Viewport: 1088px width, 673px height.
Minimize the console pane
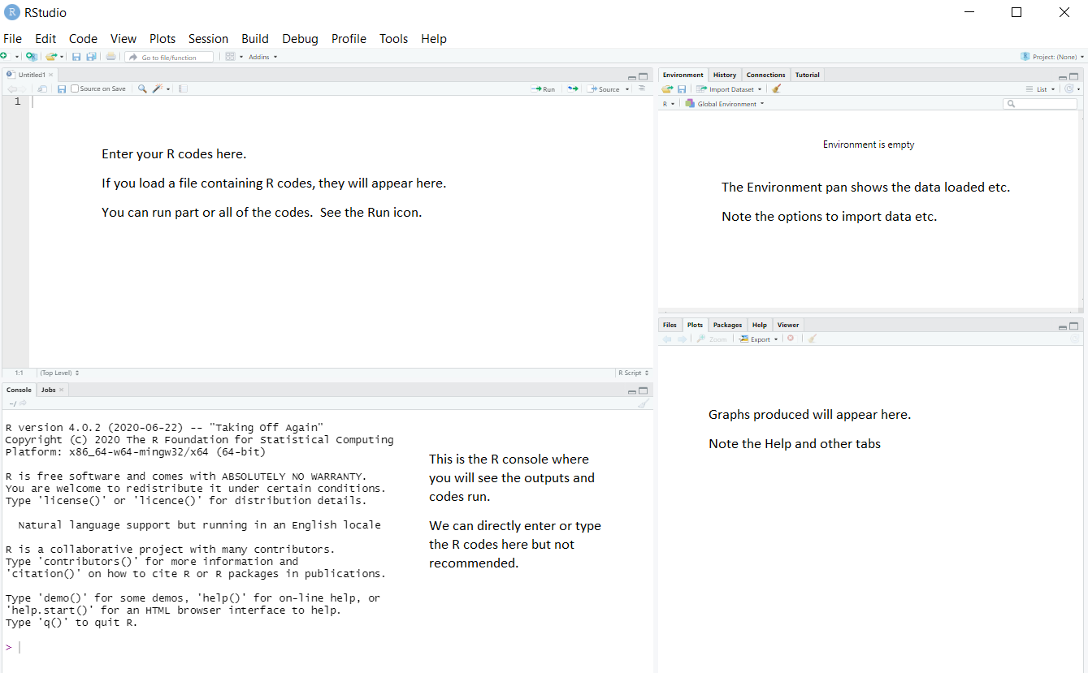pos(632,391)
